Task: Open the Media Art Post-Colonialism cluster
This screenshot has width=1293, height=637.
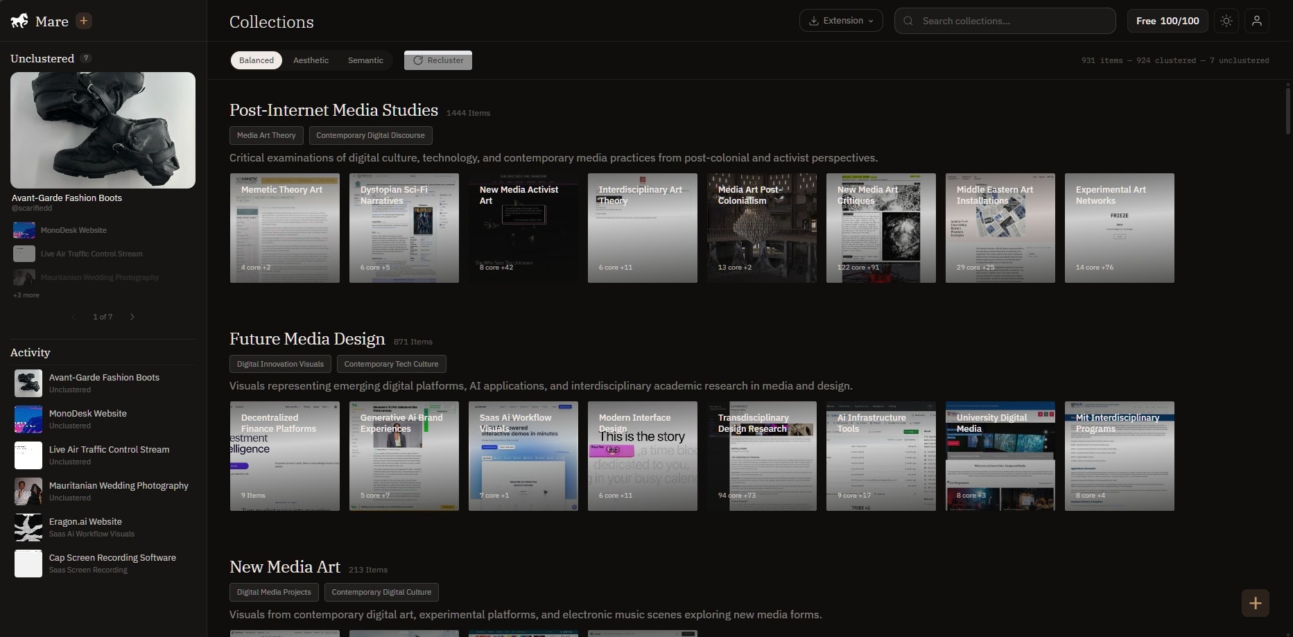Action: tap(762, 228)
